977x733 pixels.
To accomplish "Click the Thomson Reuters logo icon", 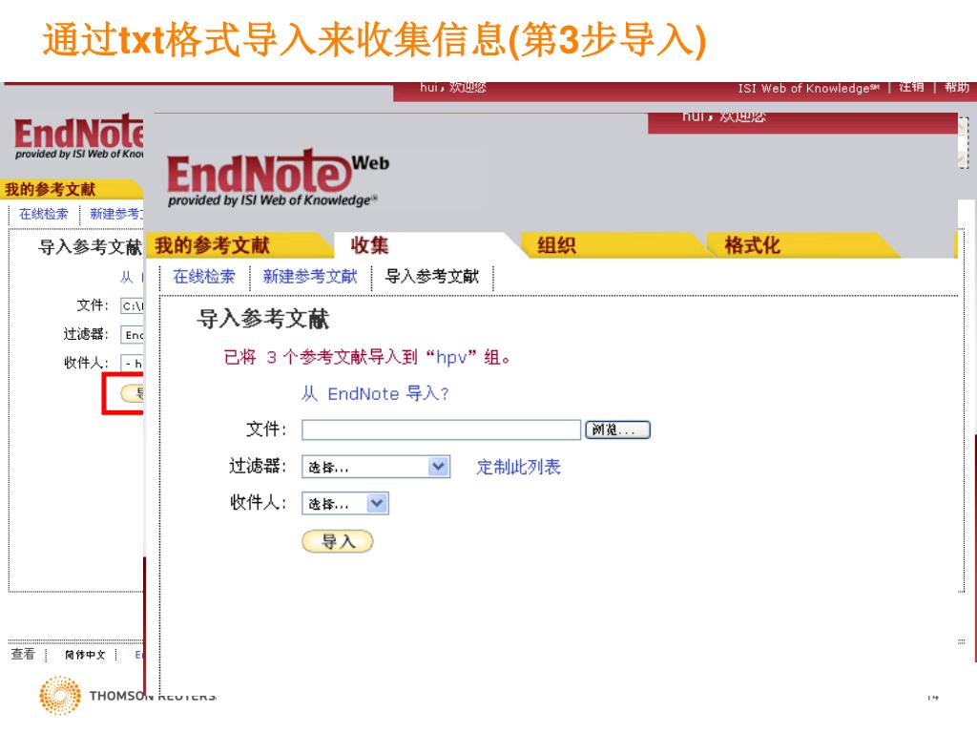I will pos(60,696).
